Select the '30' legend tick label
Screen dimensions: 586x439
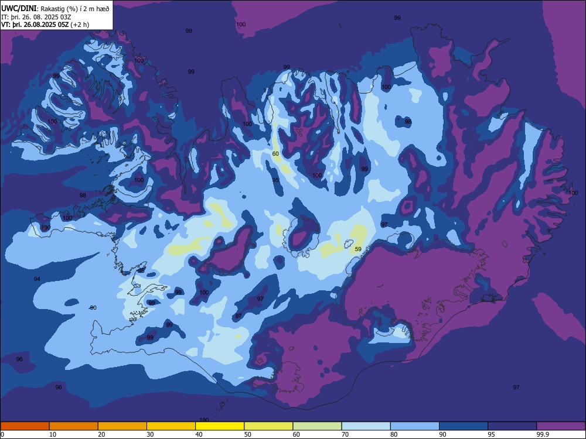(150, 434)
